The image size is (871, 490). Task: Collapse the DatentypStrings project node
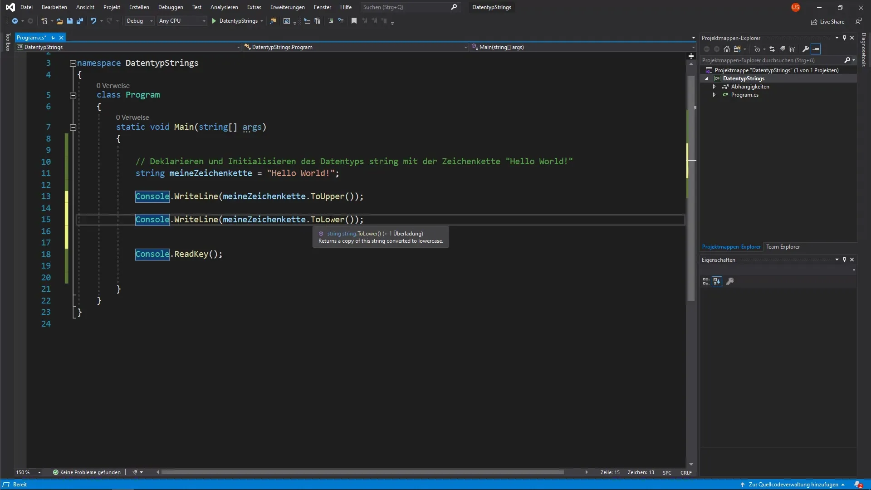click(706, 78)
